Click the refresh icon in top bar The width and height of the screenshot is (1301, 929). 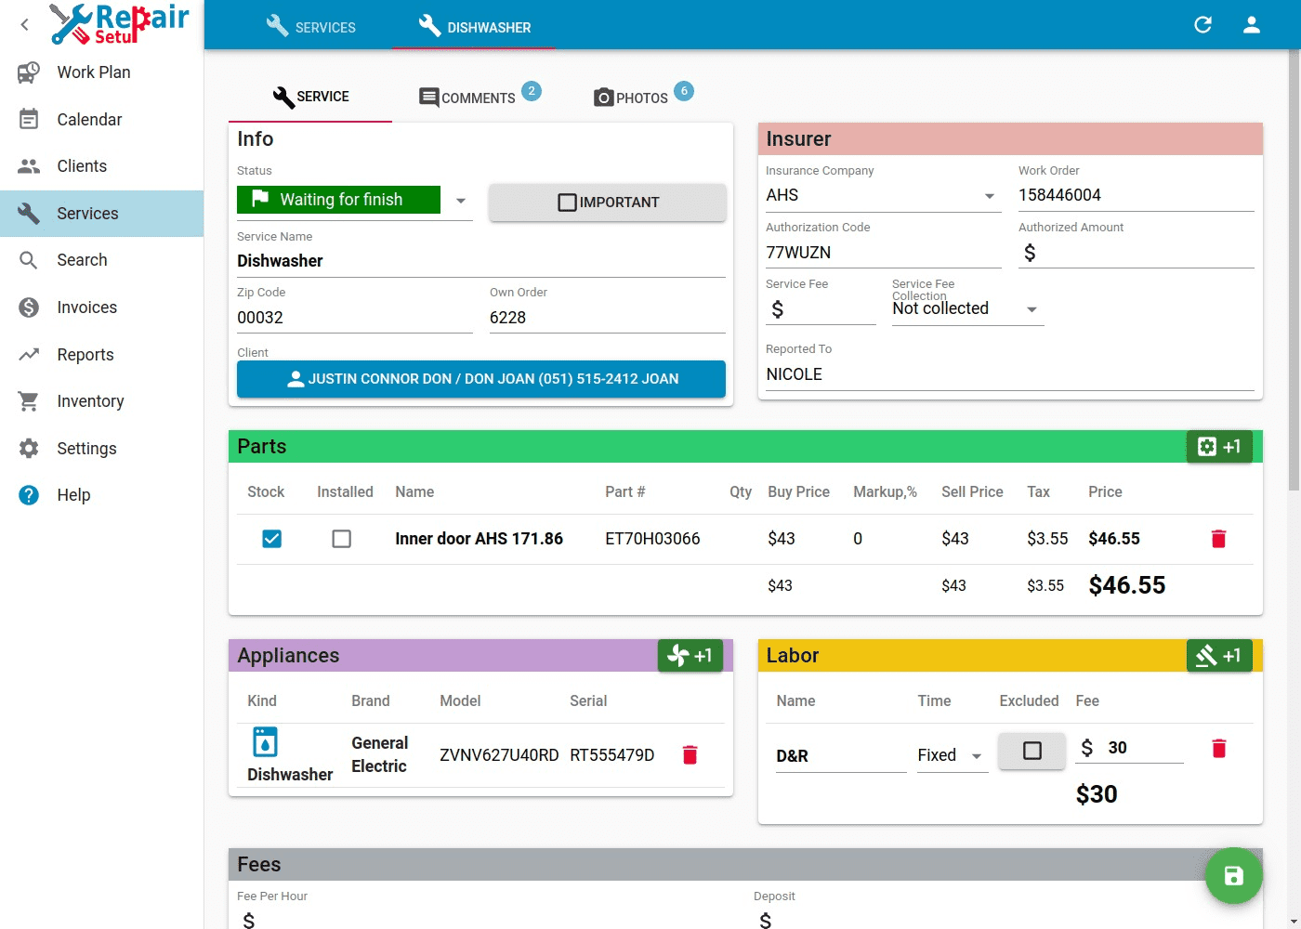point(1202,25)
